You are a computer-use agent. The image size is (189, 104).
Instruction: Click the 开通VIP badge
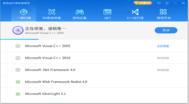(143, 3)
